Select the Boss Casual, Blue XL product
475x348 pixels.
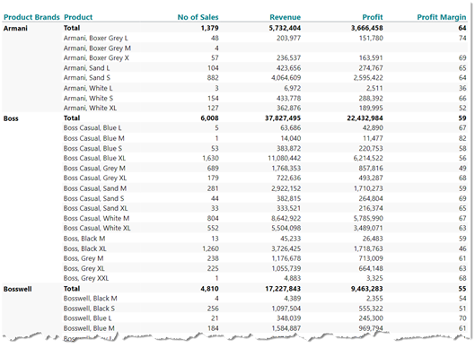(x=94, y=158)
